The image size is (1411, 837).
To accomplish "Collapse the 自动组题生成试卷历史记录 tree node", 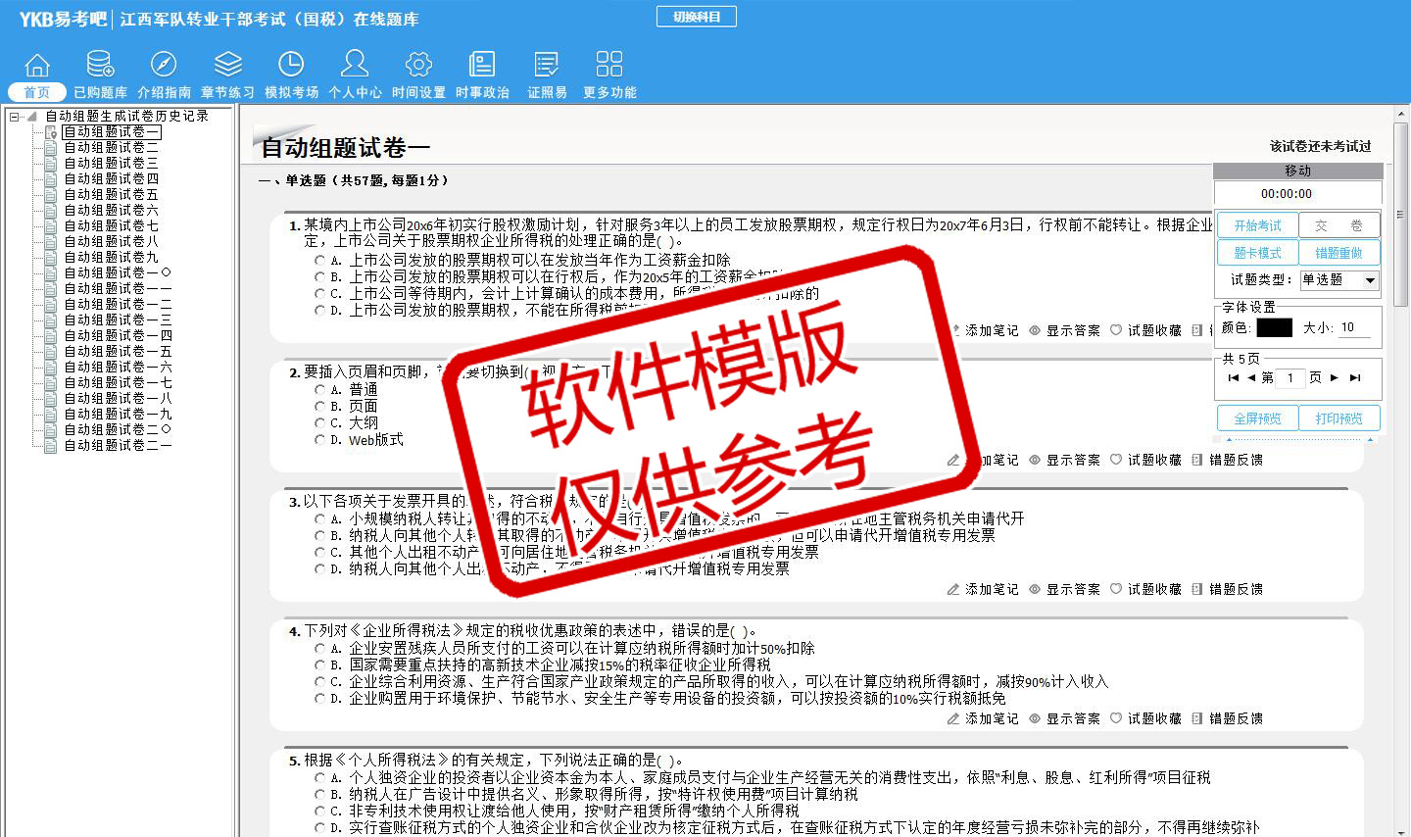I will pos(15,117).
